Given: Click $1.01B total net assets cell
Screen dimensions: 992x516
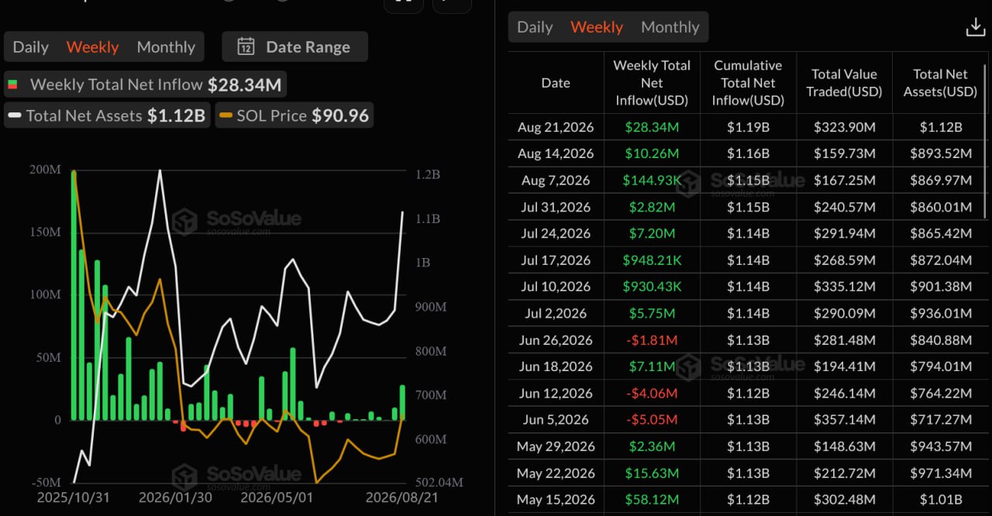Looking at the screenshot, I should [940, 500].
